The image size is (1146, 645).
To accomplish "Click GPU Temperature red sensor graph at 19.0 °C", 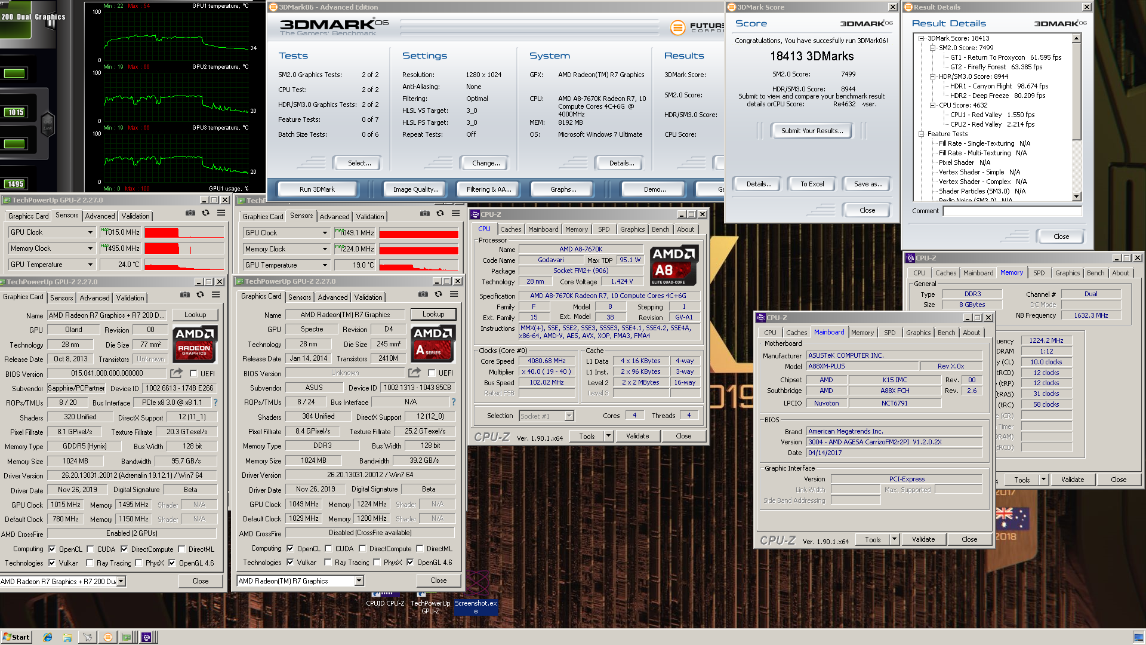I will [418, 265].
